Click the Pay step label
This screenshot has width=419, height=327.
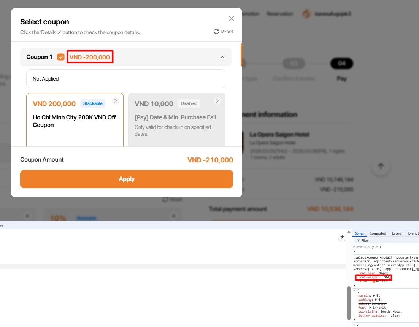341,79
